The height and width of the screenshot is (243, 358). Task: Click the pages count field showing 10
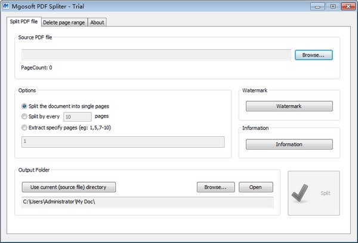(77, 117)
